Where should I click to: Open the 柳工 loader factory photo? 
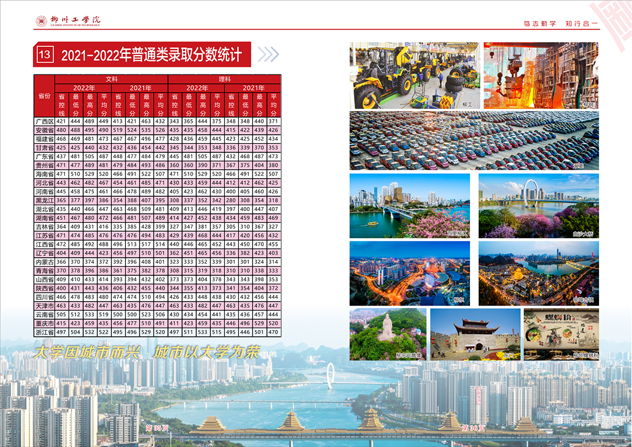coord(414,75)
